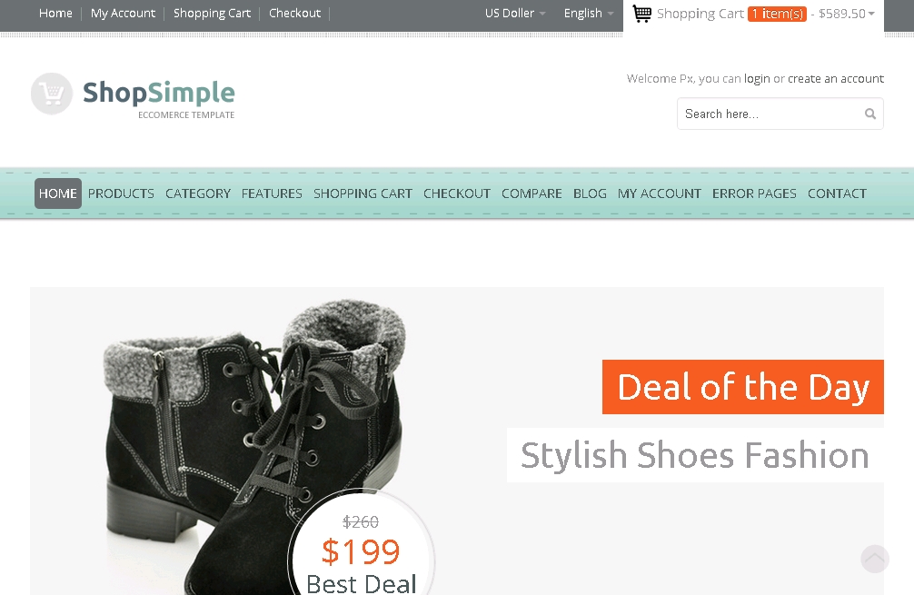Click the create an account link
Image resolution: width=914 pixels, height=595 pixels.
click(835, 79)
